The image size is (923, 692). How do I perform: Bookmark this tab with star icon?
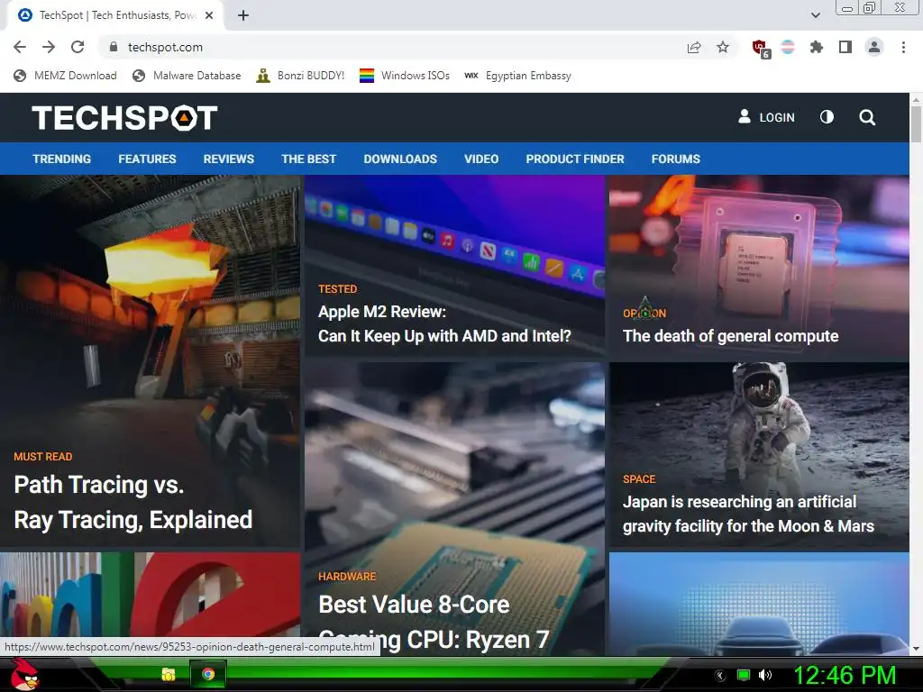tap(723, 47)
